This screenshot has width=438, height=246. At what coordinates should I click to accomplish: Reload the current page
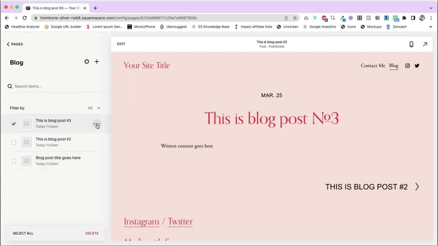pos(25,18)
